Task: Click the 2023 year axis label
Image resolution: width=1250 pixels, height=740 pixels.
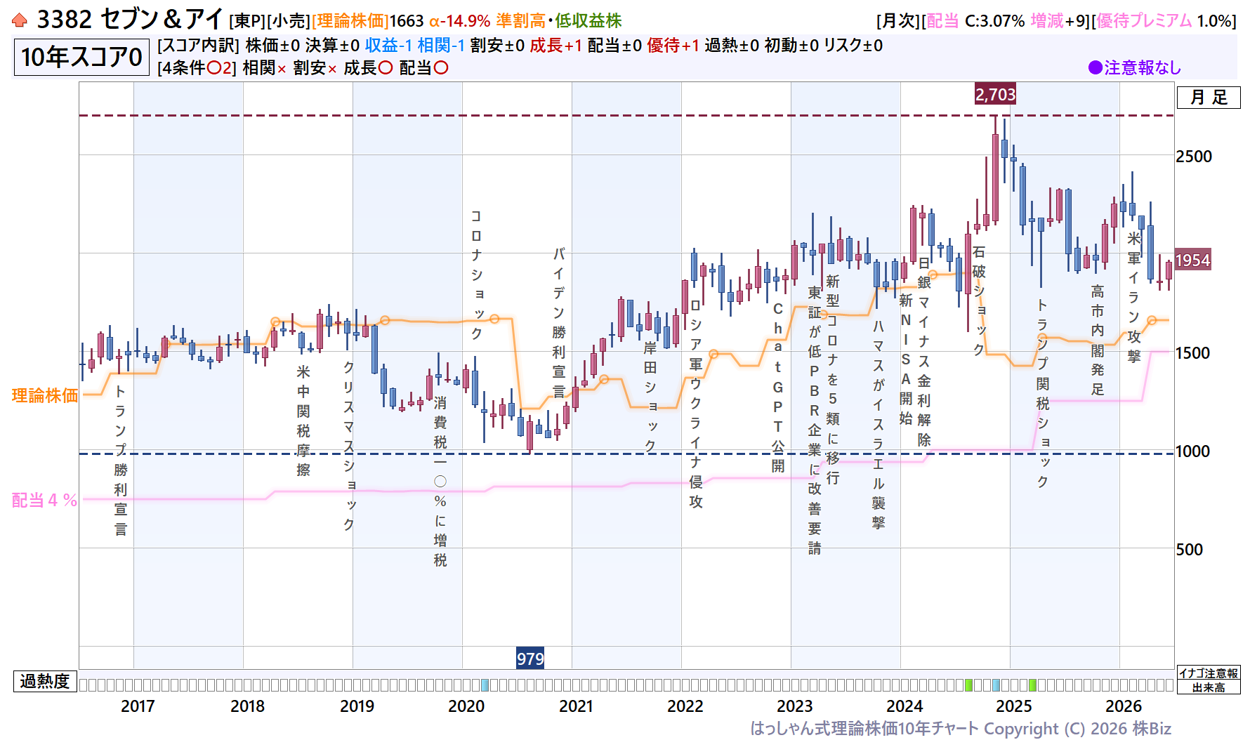Action: tap(795, 706)
